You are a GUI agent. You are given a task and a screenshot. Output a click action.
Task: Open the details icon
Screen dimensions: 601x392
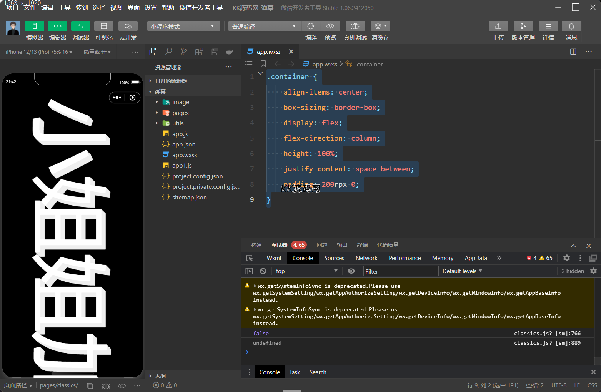[x=548, y=26]
